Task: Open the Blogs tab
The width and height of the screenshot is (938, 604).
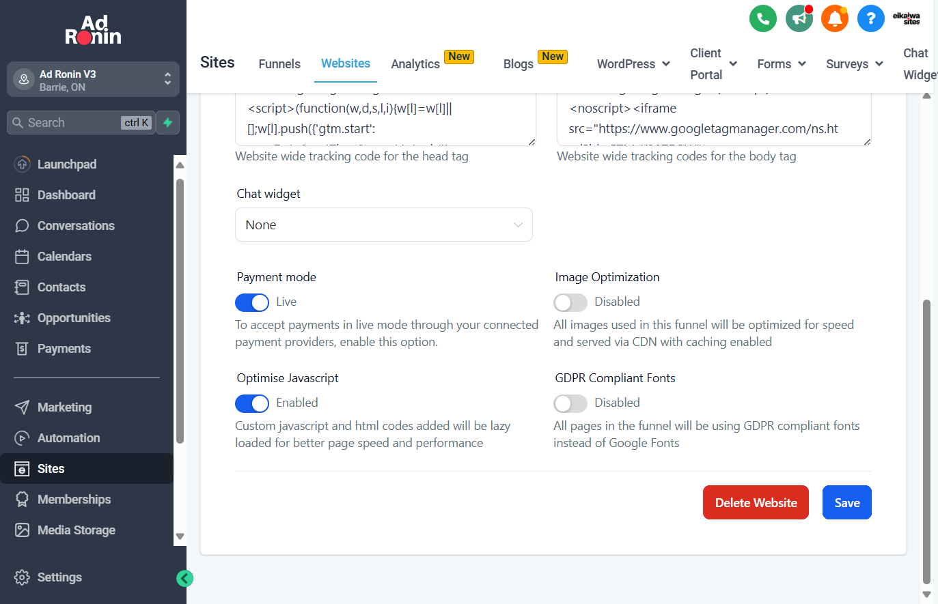Action: [x=519, y=64]
